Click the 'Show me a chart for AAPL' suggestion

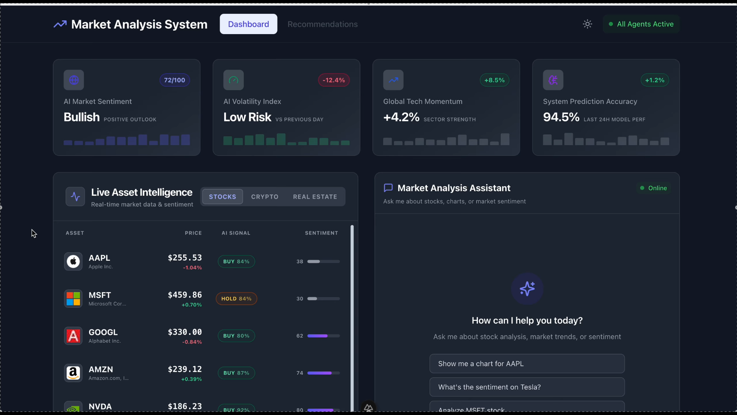527,364
